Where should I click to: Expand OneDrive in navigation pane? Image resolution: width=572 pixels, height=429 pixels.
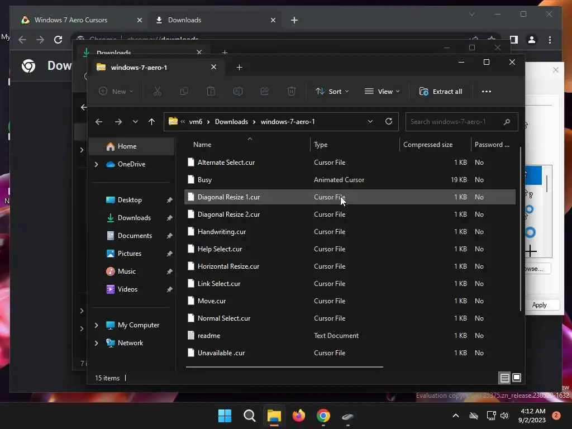pyautogui.click(x=96, y=165)
